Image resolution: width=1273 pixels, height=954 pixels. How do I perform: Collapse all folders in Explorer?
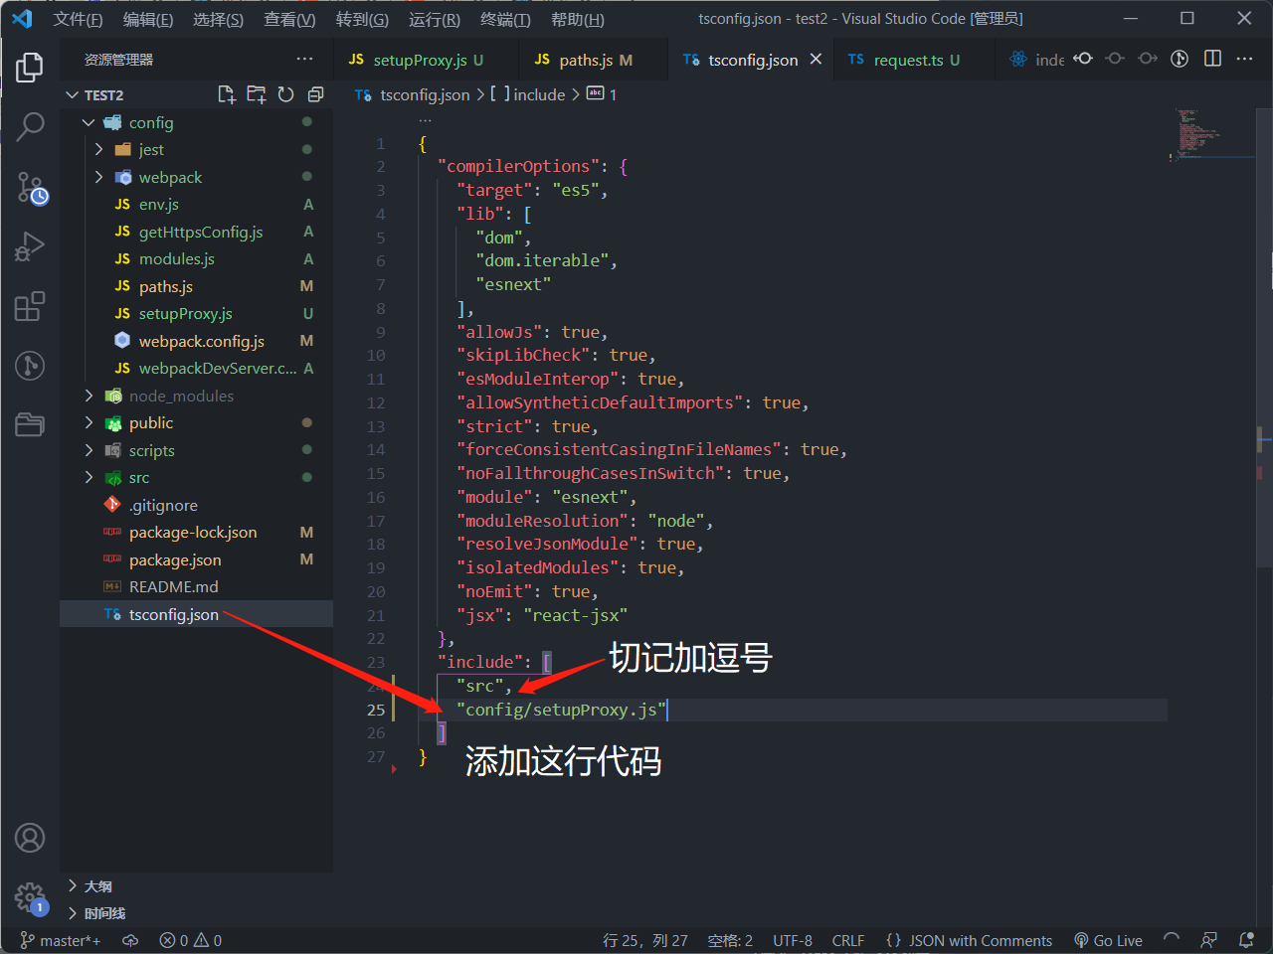click(x=316, y=94)
